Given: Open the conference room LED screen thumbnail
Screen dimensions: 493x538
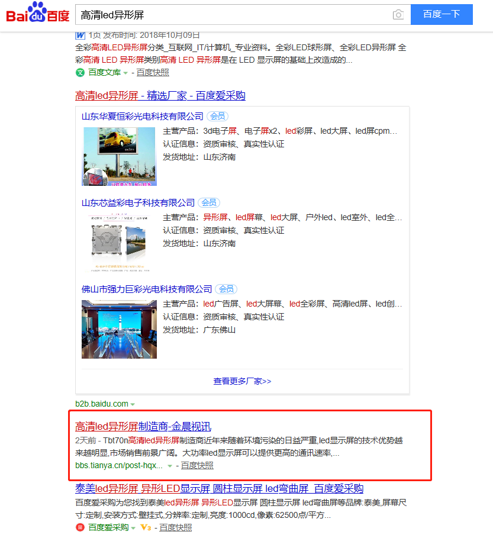Looking at the screenshot, I should [119, 330].
